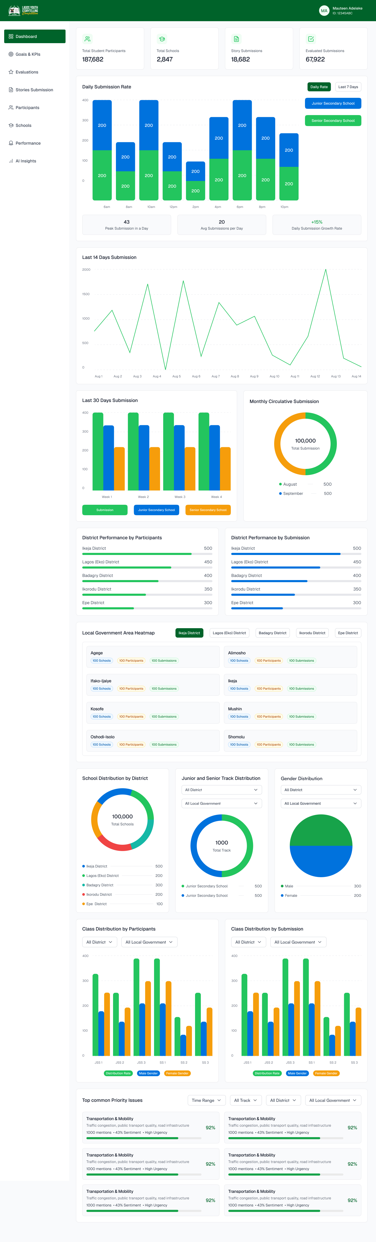Expand the All District dropdown in Gender Distribution
Viewport: 376px width, 1242px height.
pyautogui.click(x=320, y=790)
